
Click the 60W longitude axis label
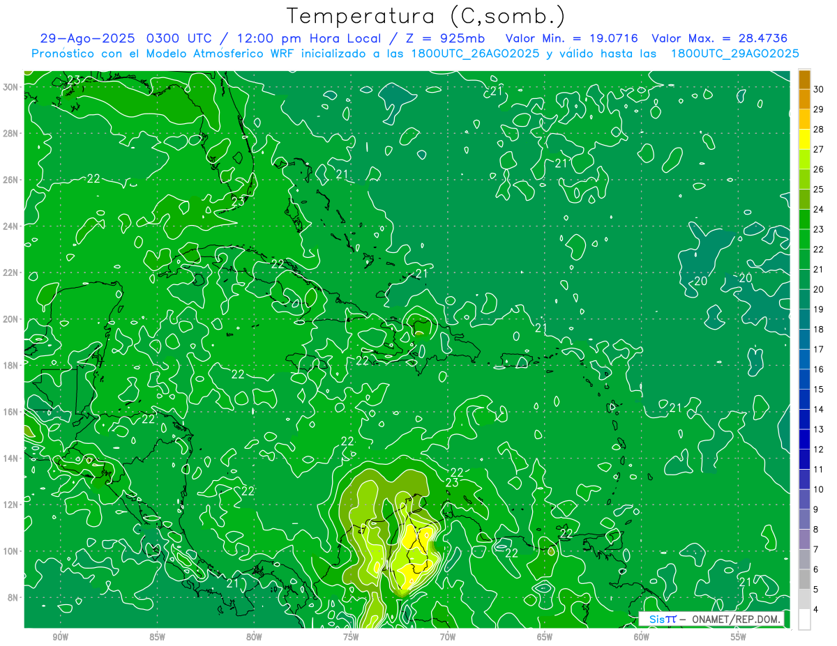tap(642, 637)
